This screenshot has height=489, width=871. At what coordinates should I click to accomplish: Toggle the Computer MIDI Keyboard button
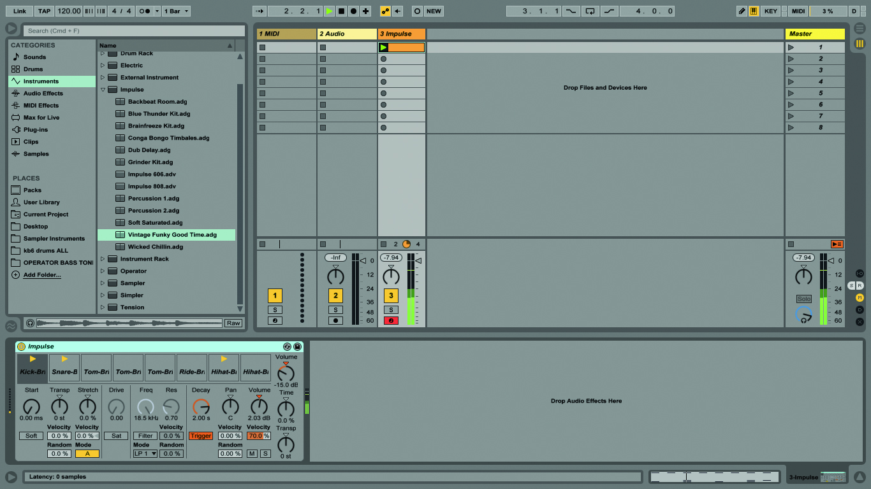click(754, 11)
